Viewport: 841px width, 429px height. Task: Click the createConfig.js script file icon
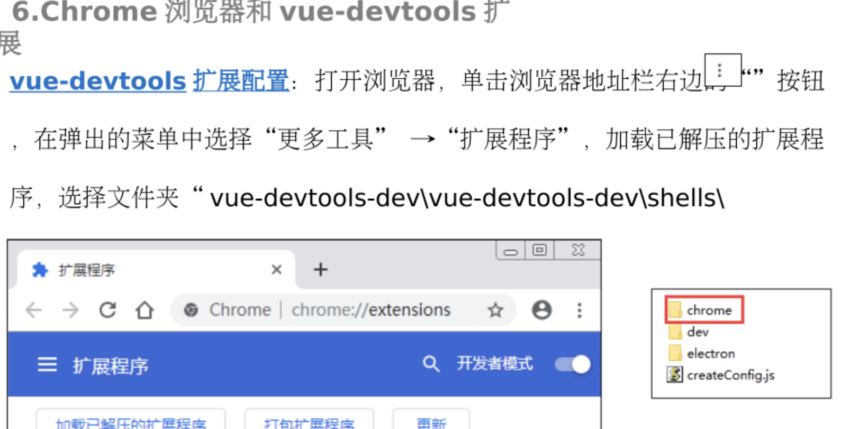675,375
